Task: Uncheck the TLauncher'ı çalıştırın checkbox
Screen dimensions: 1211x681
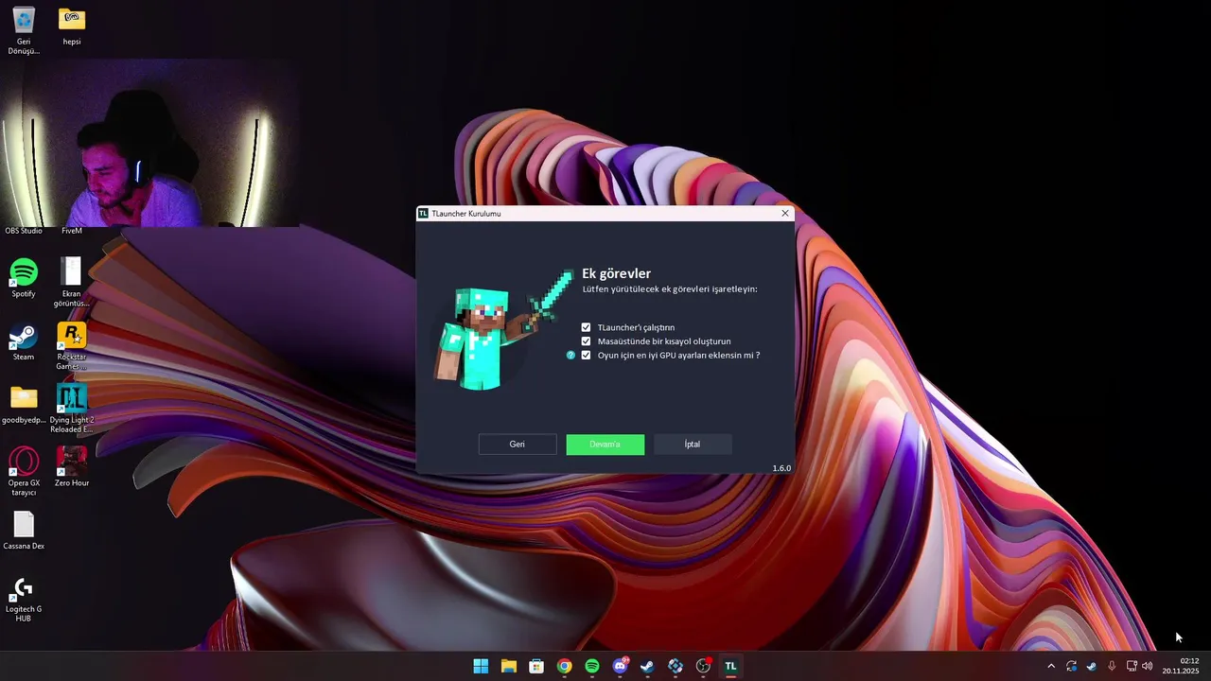Action: (586, 327)
